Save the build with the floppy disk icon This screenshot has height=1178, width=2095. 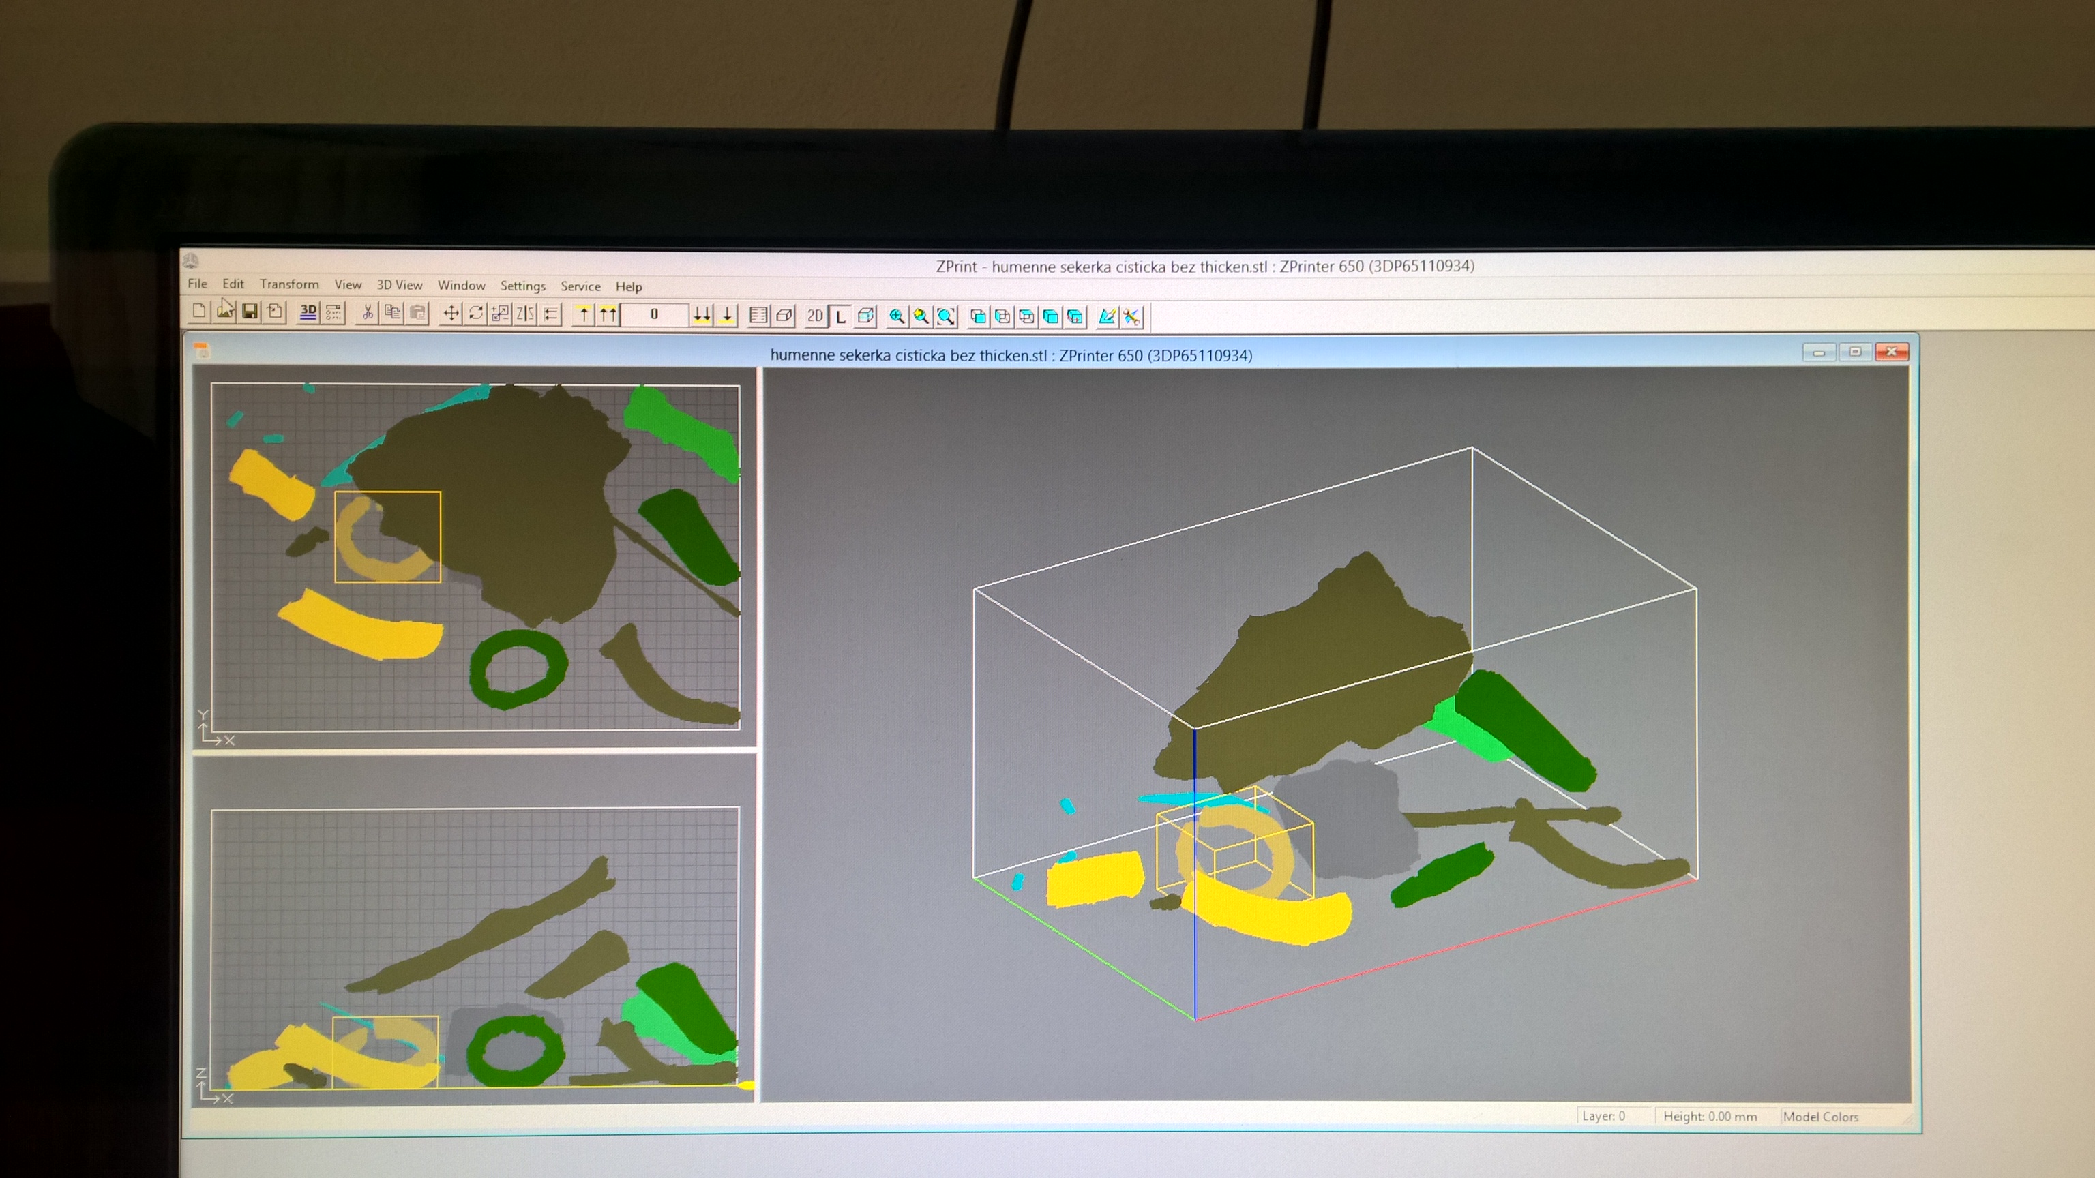(250, 312)
